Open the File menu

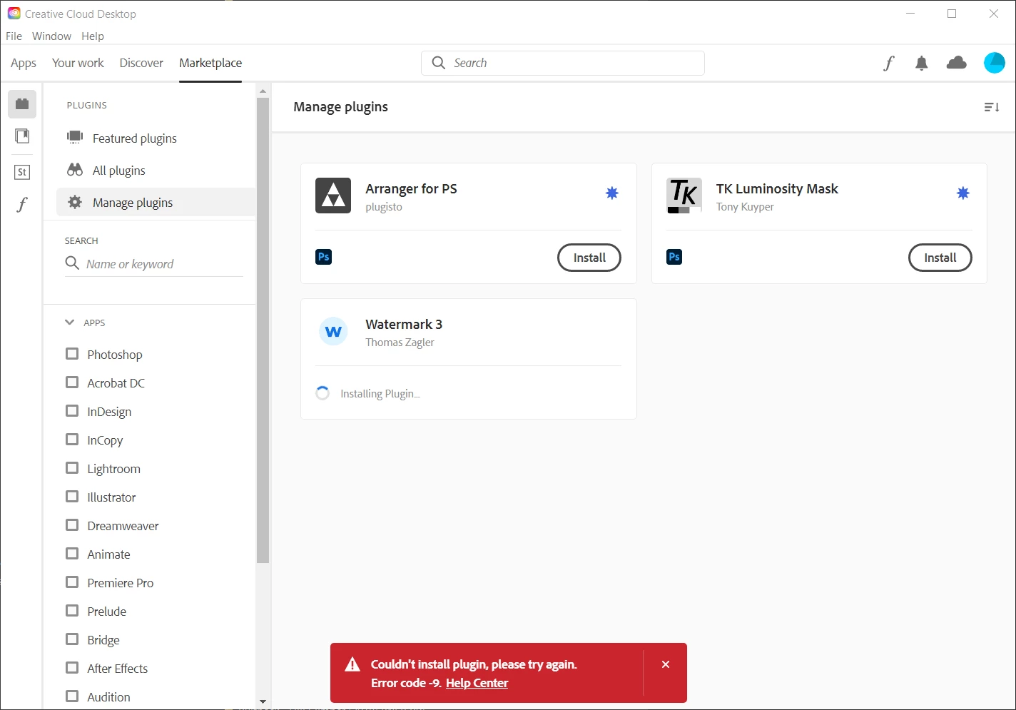pos(14,36)
